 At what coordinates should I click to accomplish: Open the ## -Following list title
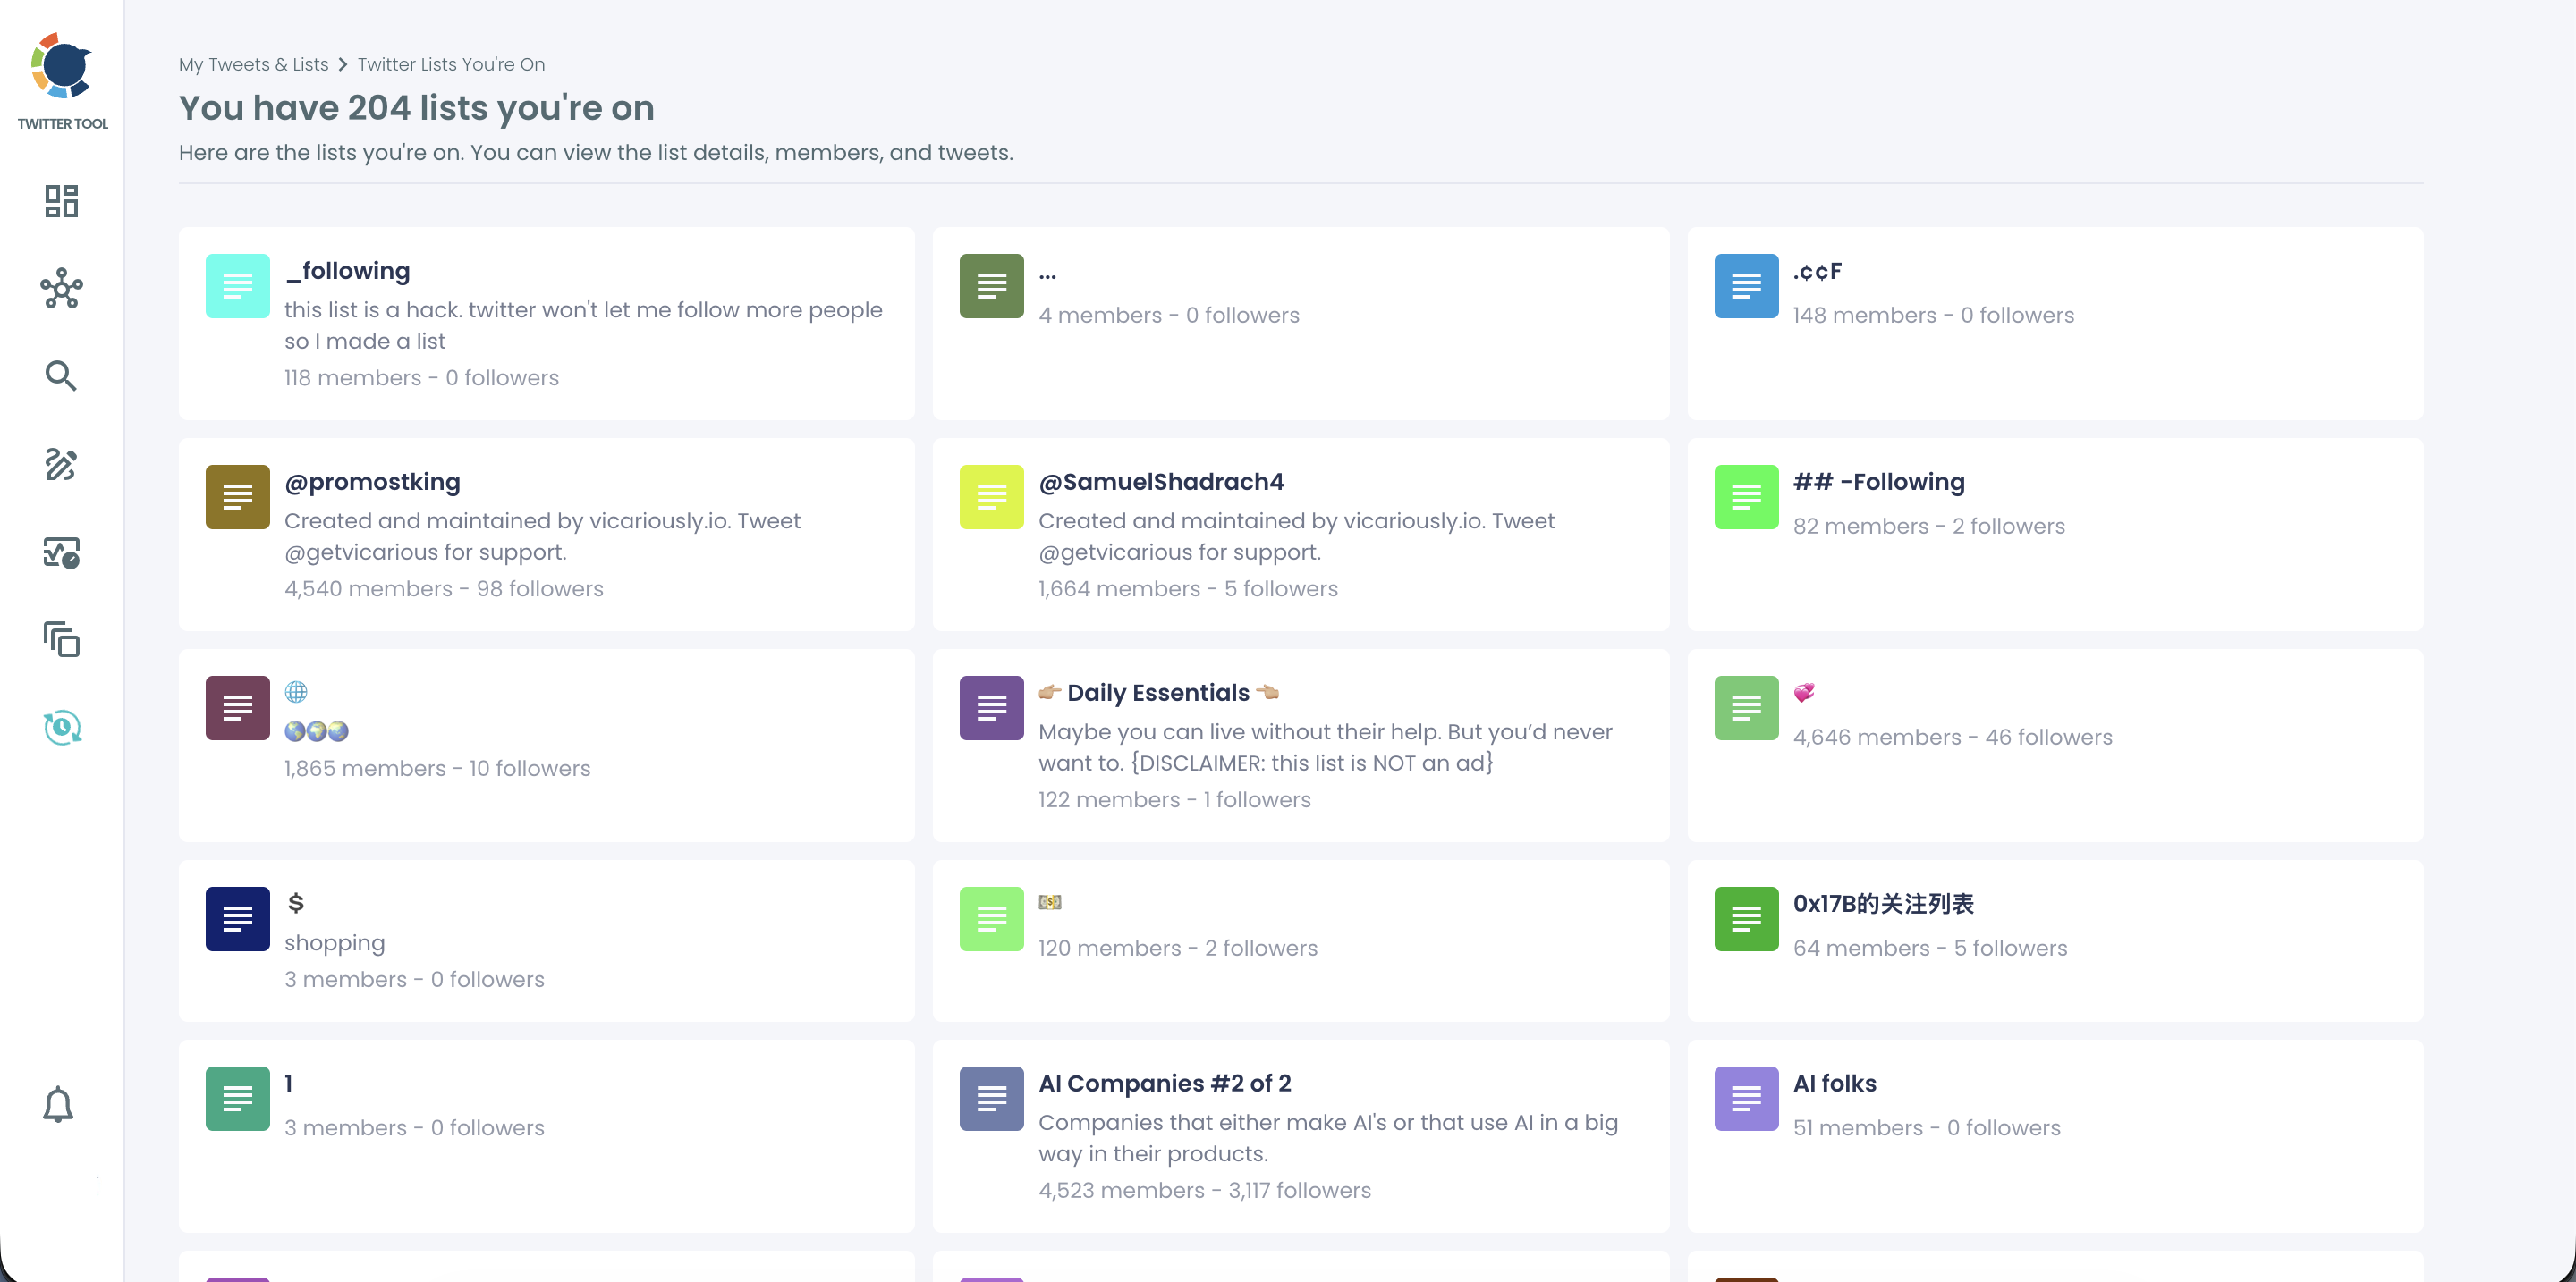[x=1879, y=482]
